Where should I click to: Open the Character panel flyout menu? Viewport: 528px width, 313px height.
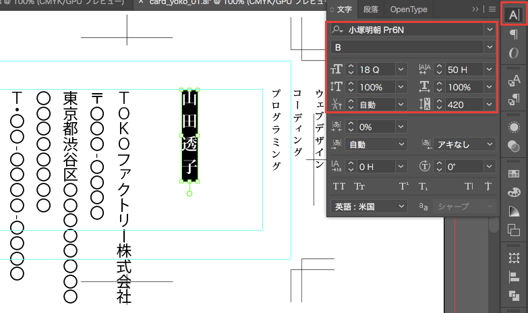point(492,9)
